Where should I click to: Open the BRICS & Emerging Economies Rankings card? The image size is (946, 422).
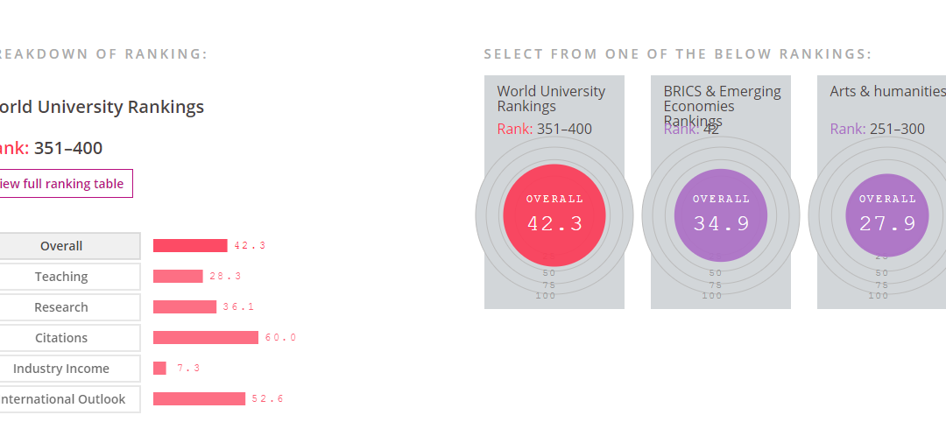click(720, 192)
